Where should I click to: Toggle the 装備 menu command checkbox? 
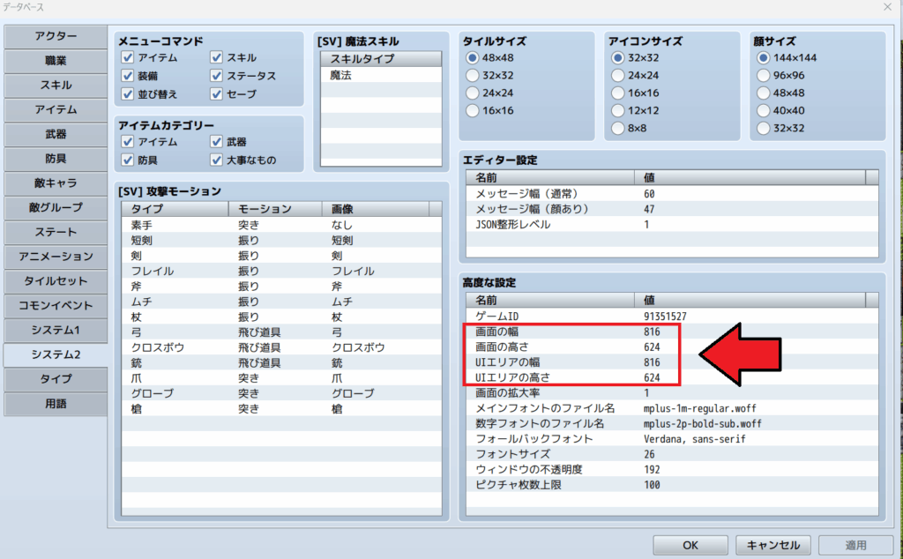pos(128,76)
